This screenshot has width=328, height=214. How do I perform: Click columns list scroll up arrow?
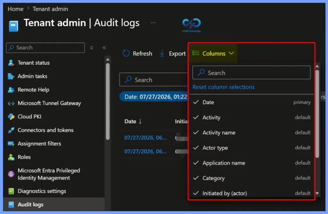tap(317, 66)
